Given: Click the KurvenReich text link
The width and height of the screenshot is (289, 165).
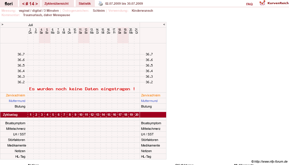Looking at the screenshot, I should pos(278,3).
